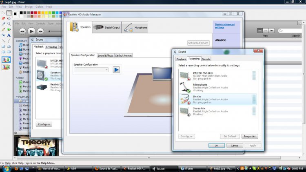Image resolution: width=306 pixels, height=172 pixels.
Task: Click the iTunes volume slider
Action: (x=56, y=31)
